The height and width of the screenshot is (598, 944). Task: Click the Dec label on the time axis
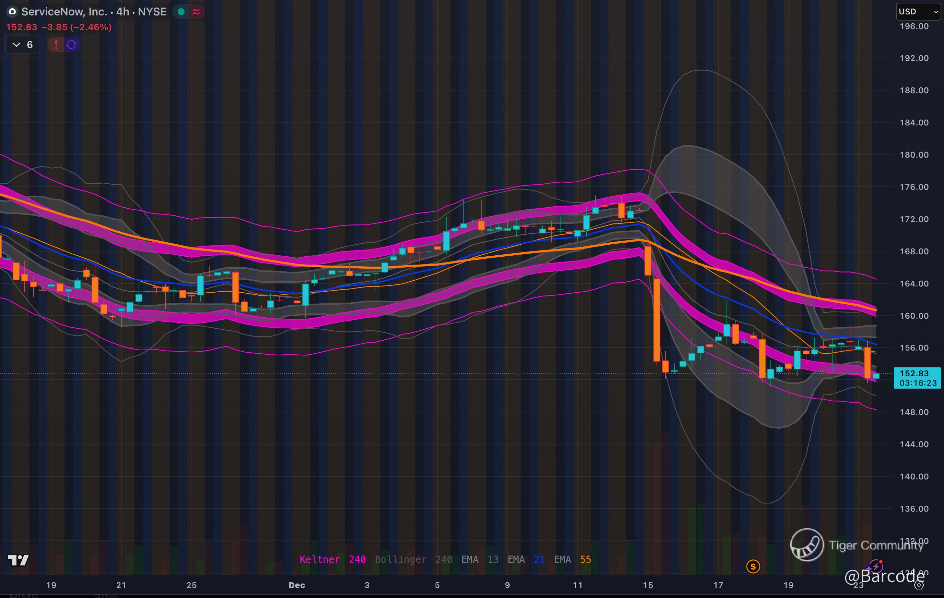pyautogui.click(x=297, y=585)
